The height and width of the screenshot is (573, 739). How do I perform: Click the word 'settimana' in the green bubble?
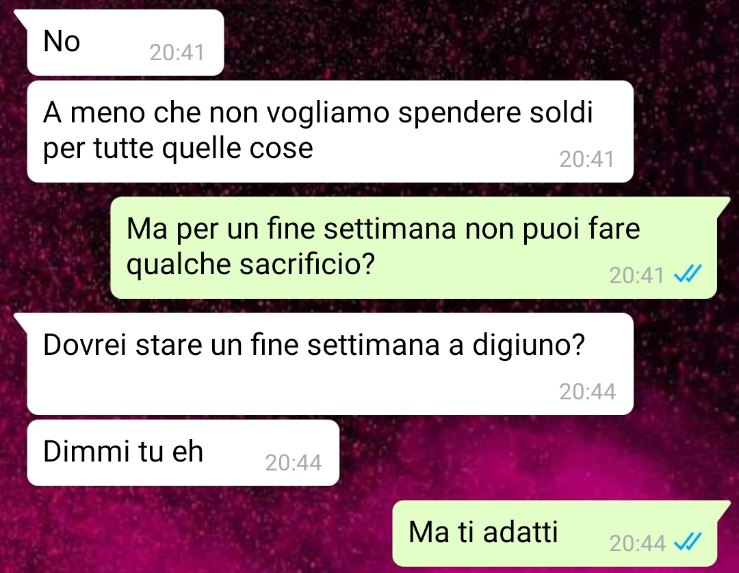390,229
